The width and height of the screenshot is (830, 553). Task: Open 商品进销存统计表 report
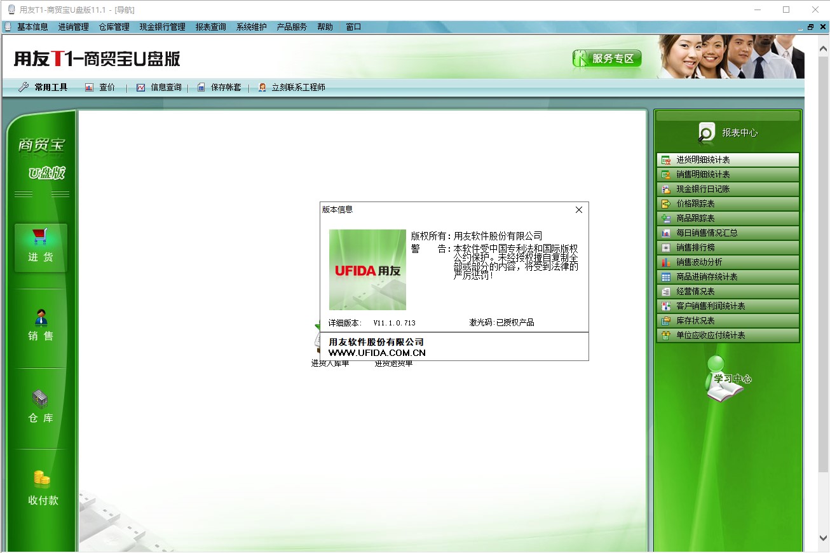[728, 276]
